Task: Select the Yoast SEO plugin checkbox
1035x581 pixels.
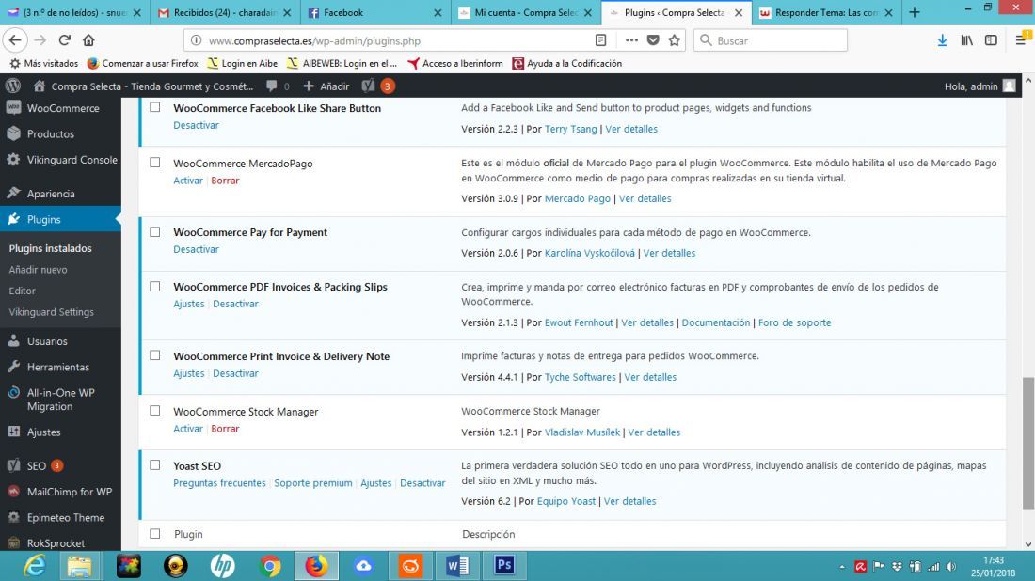Action: coord(154,465)
